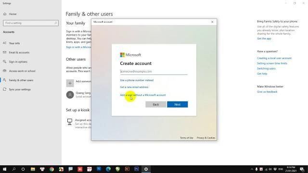Open Privacy & Cookies link
Image resolution: width=308 pixels, height=173 pixels.
(x=206, y=138)
